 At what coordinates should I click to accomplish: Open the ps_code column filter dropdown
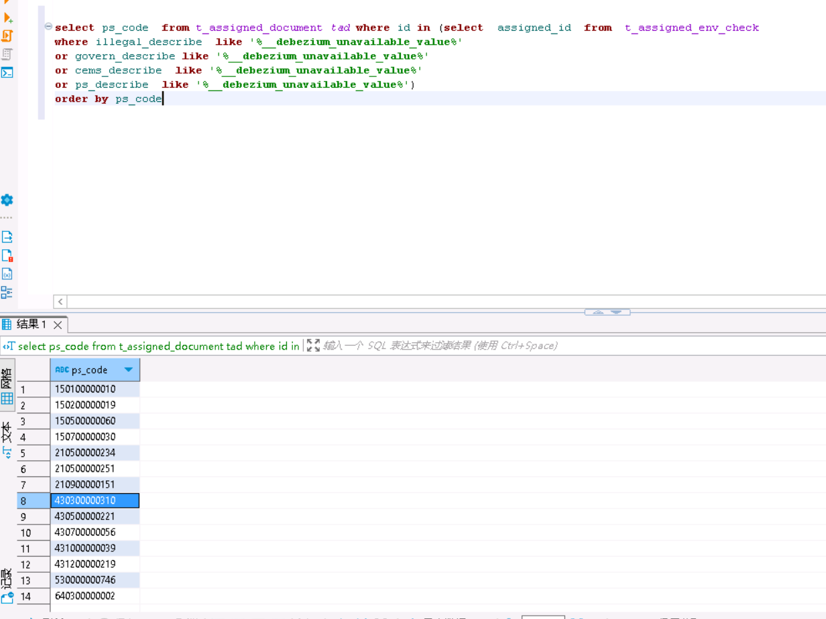tap(128, 370)
